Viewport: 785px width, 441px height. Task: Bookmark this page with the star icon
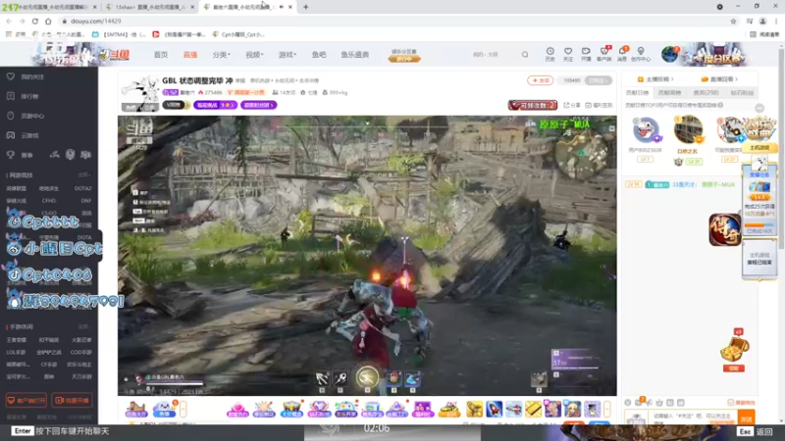733,21
